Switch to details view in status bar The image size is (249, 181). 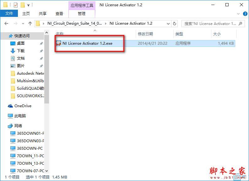[238, 177]
